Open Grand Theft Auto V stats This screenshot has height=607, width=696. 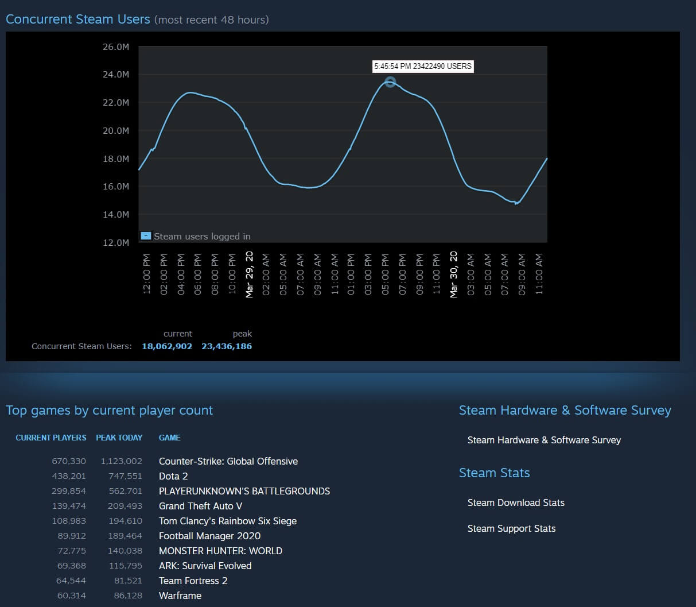pyautogui.click(x=200, y=506)
